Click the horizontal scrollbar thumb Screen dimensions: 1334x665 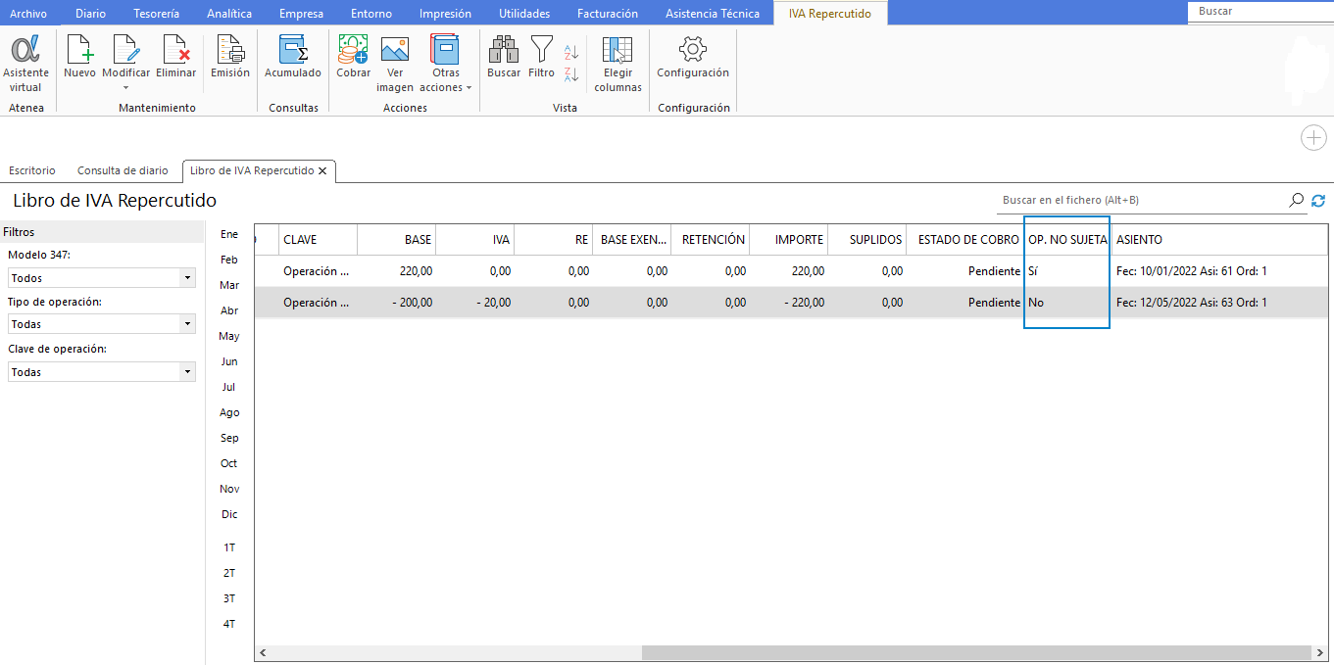[977, 652]
